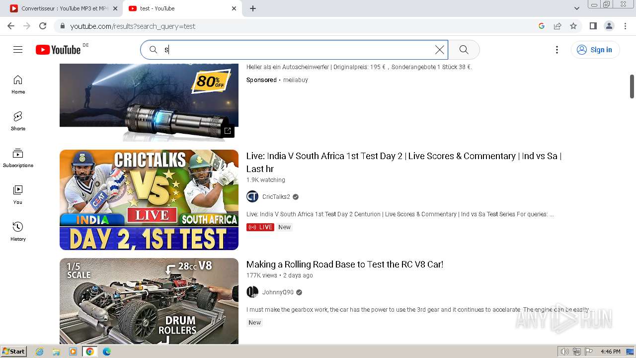The height and width of the screenshot is (358, 636).
Task: Click the address bar URL
Action: pos(133,26)
